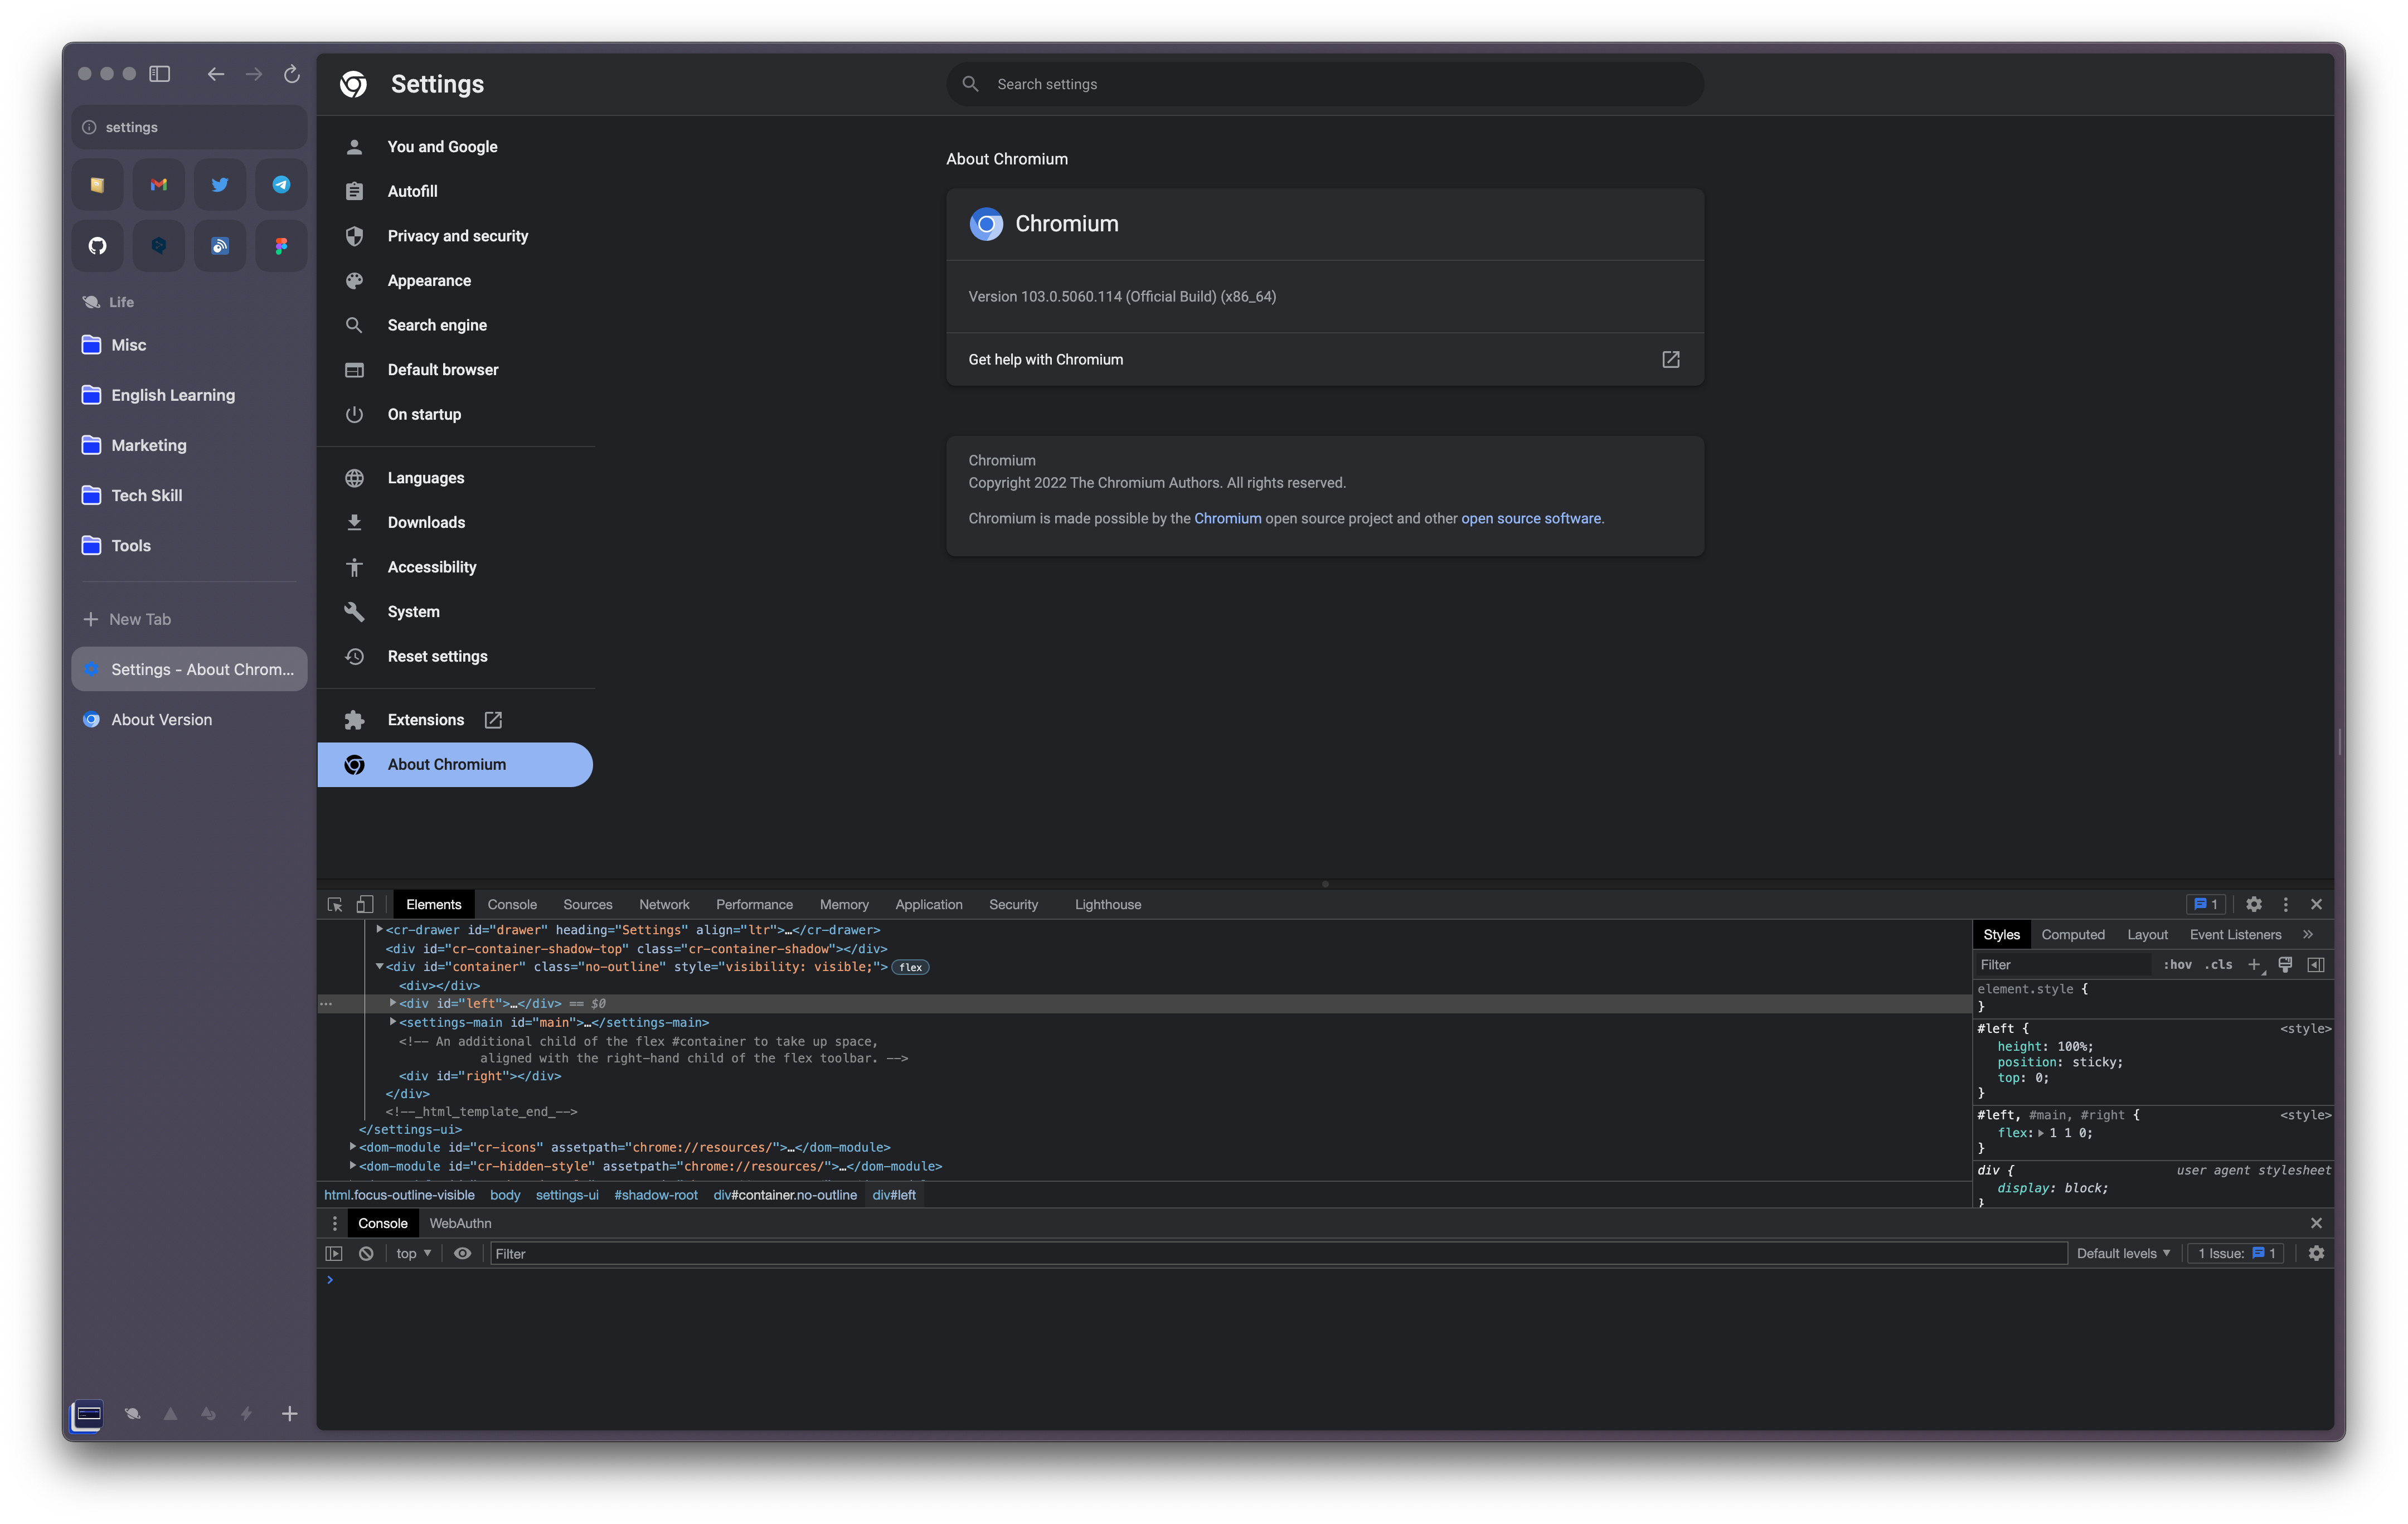Toggle the console sidebar icon

point(334,1253)
